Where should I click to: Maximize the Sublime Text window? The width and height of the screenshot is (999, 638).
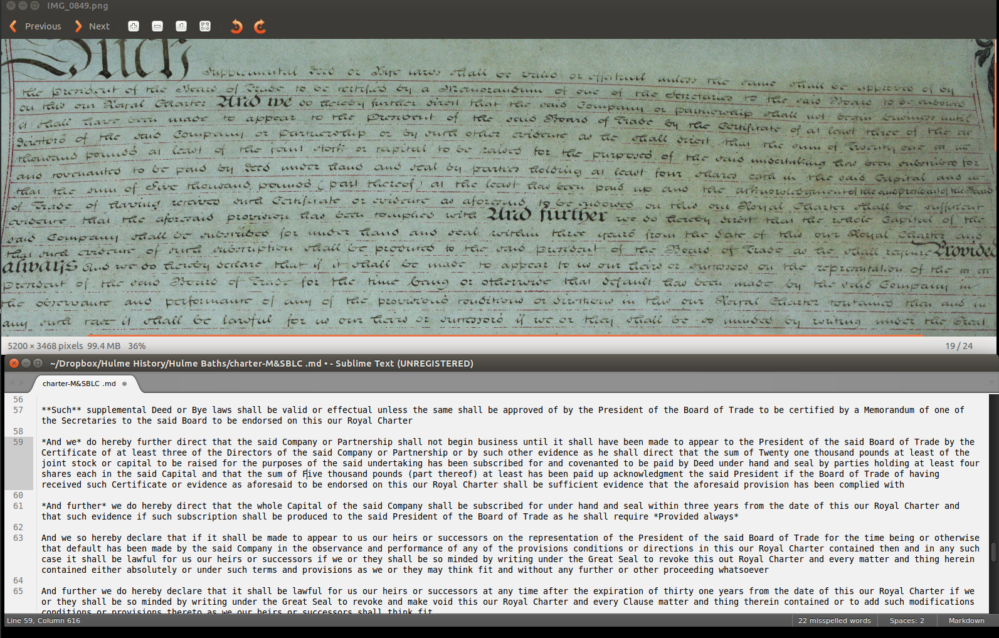pyautogui.click(x=38, y=363)
